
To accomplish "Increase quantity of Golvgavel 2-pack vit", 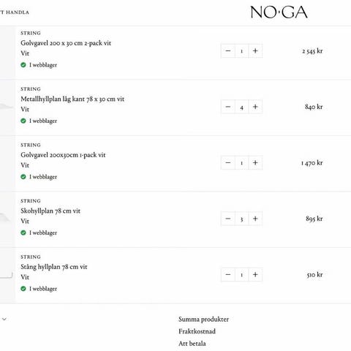I will (x=255, y=51).
